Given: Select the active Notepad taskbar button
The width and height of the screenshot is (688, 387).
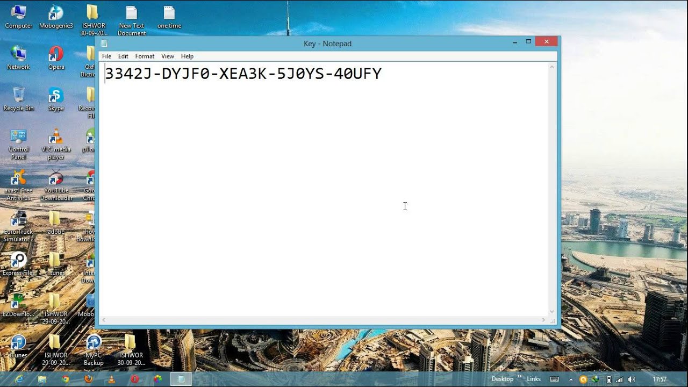Looking at the screenshot, I should (181, 379).
